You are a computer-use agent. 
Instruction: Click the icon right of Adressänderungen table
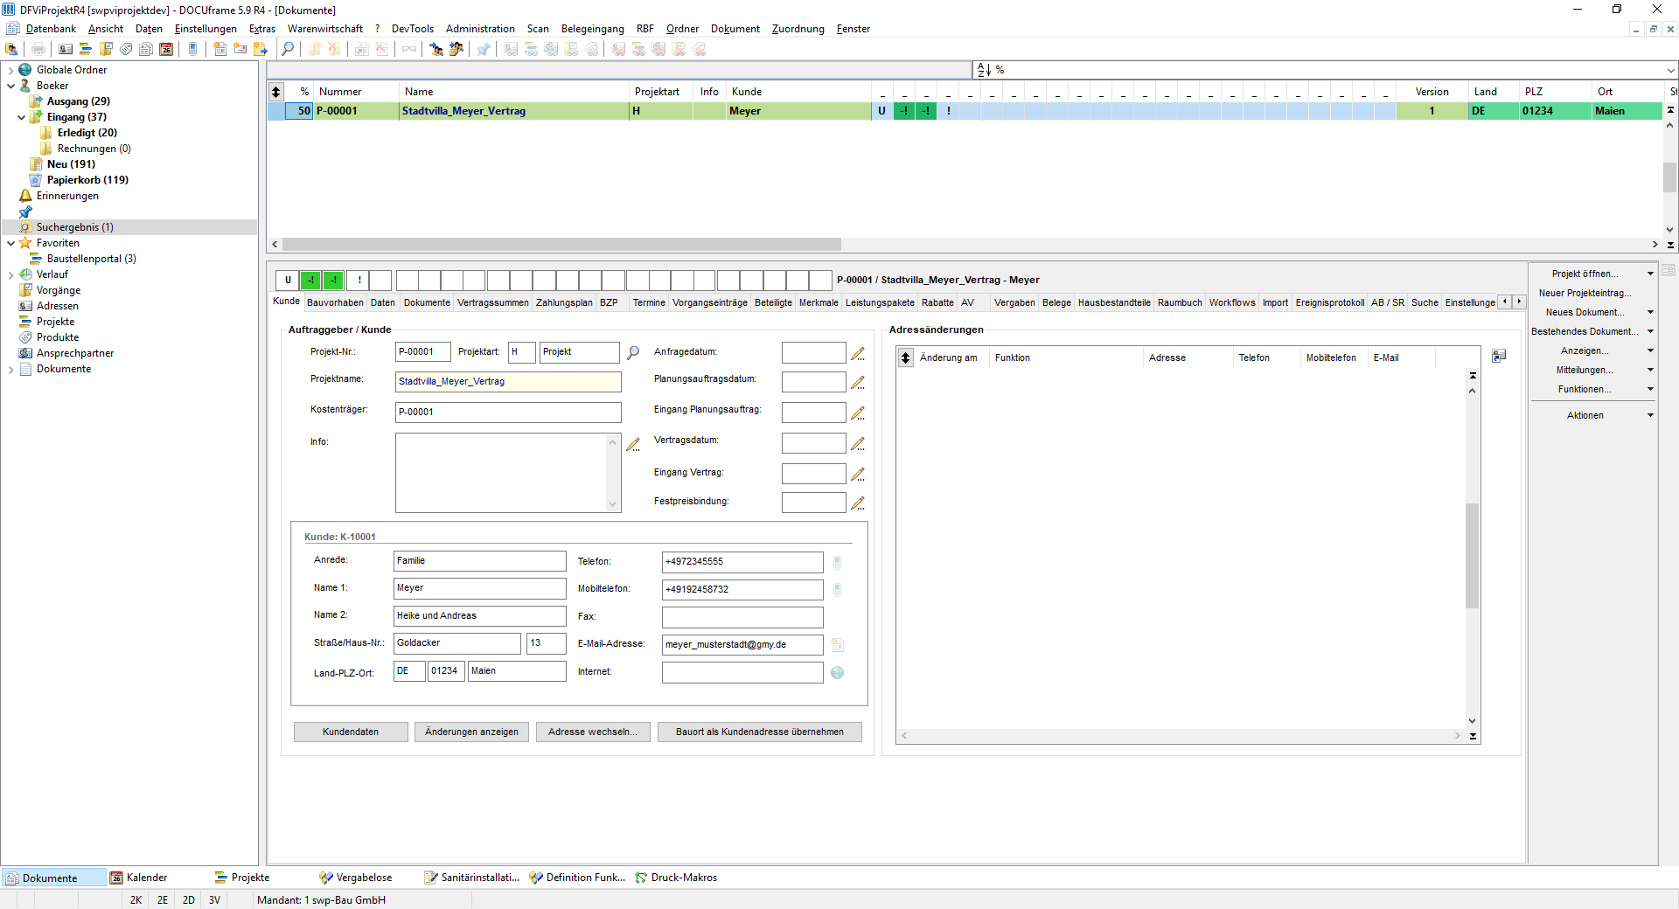click(x=1499, y=356)
